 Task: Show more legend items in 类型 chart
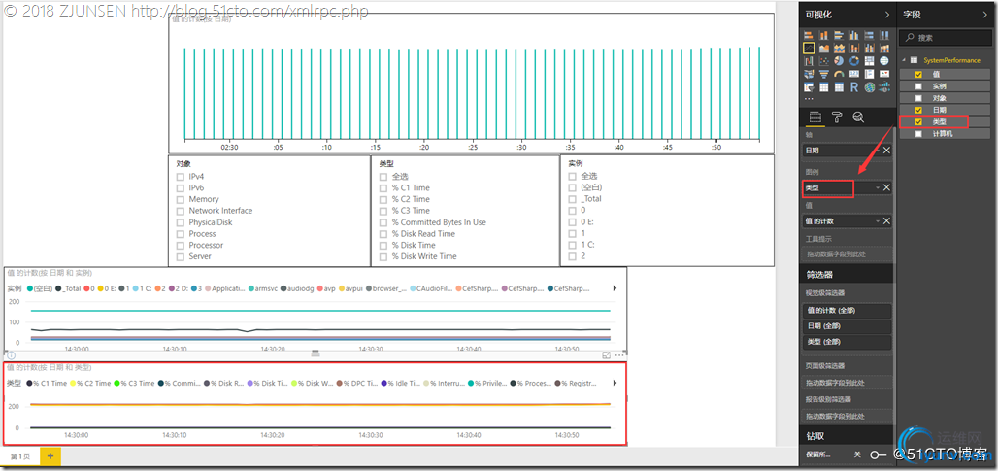click(615, 384)
